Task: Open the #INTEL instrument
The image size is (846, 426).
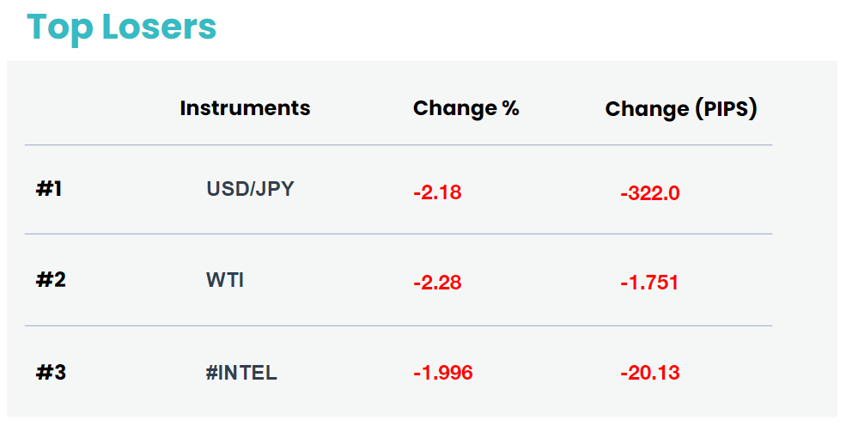Action: (241, 373)
